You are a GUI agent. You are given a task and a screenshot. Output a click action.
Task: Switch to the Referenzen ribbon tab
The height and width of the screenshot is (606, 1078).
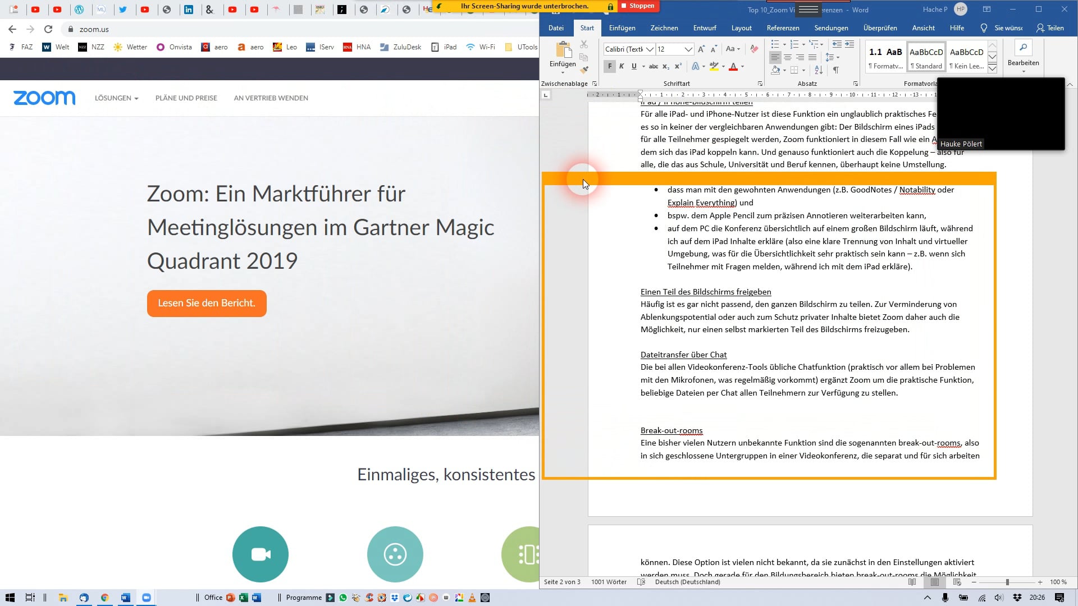(783, 28)
